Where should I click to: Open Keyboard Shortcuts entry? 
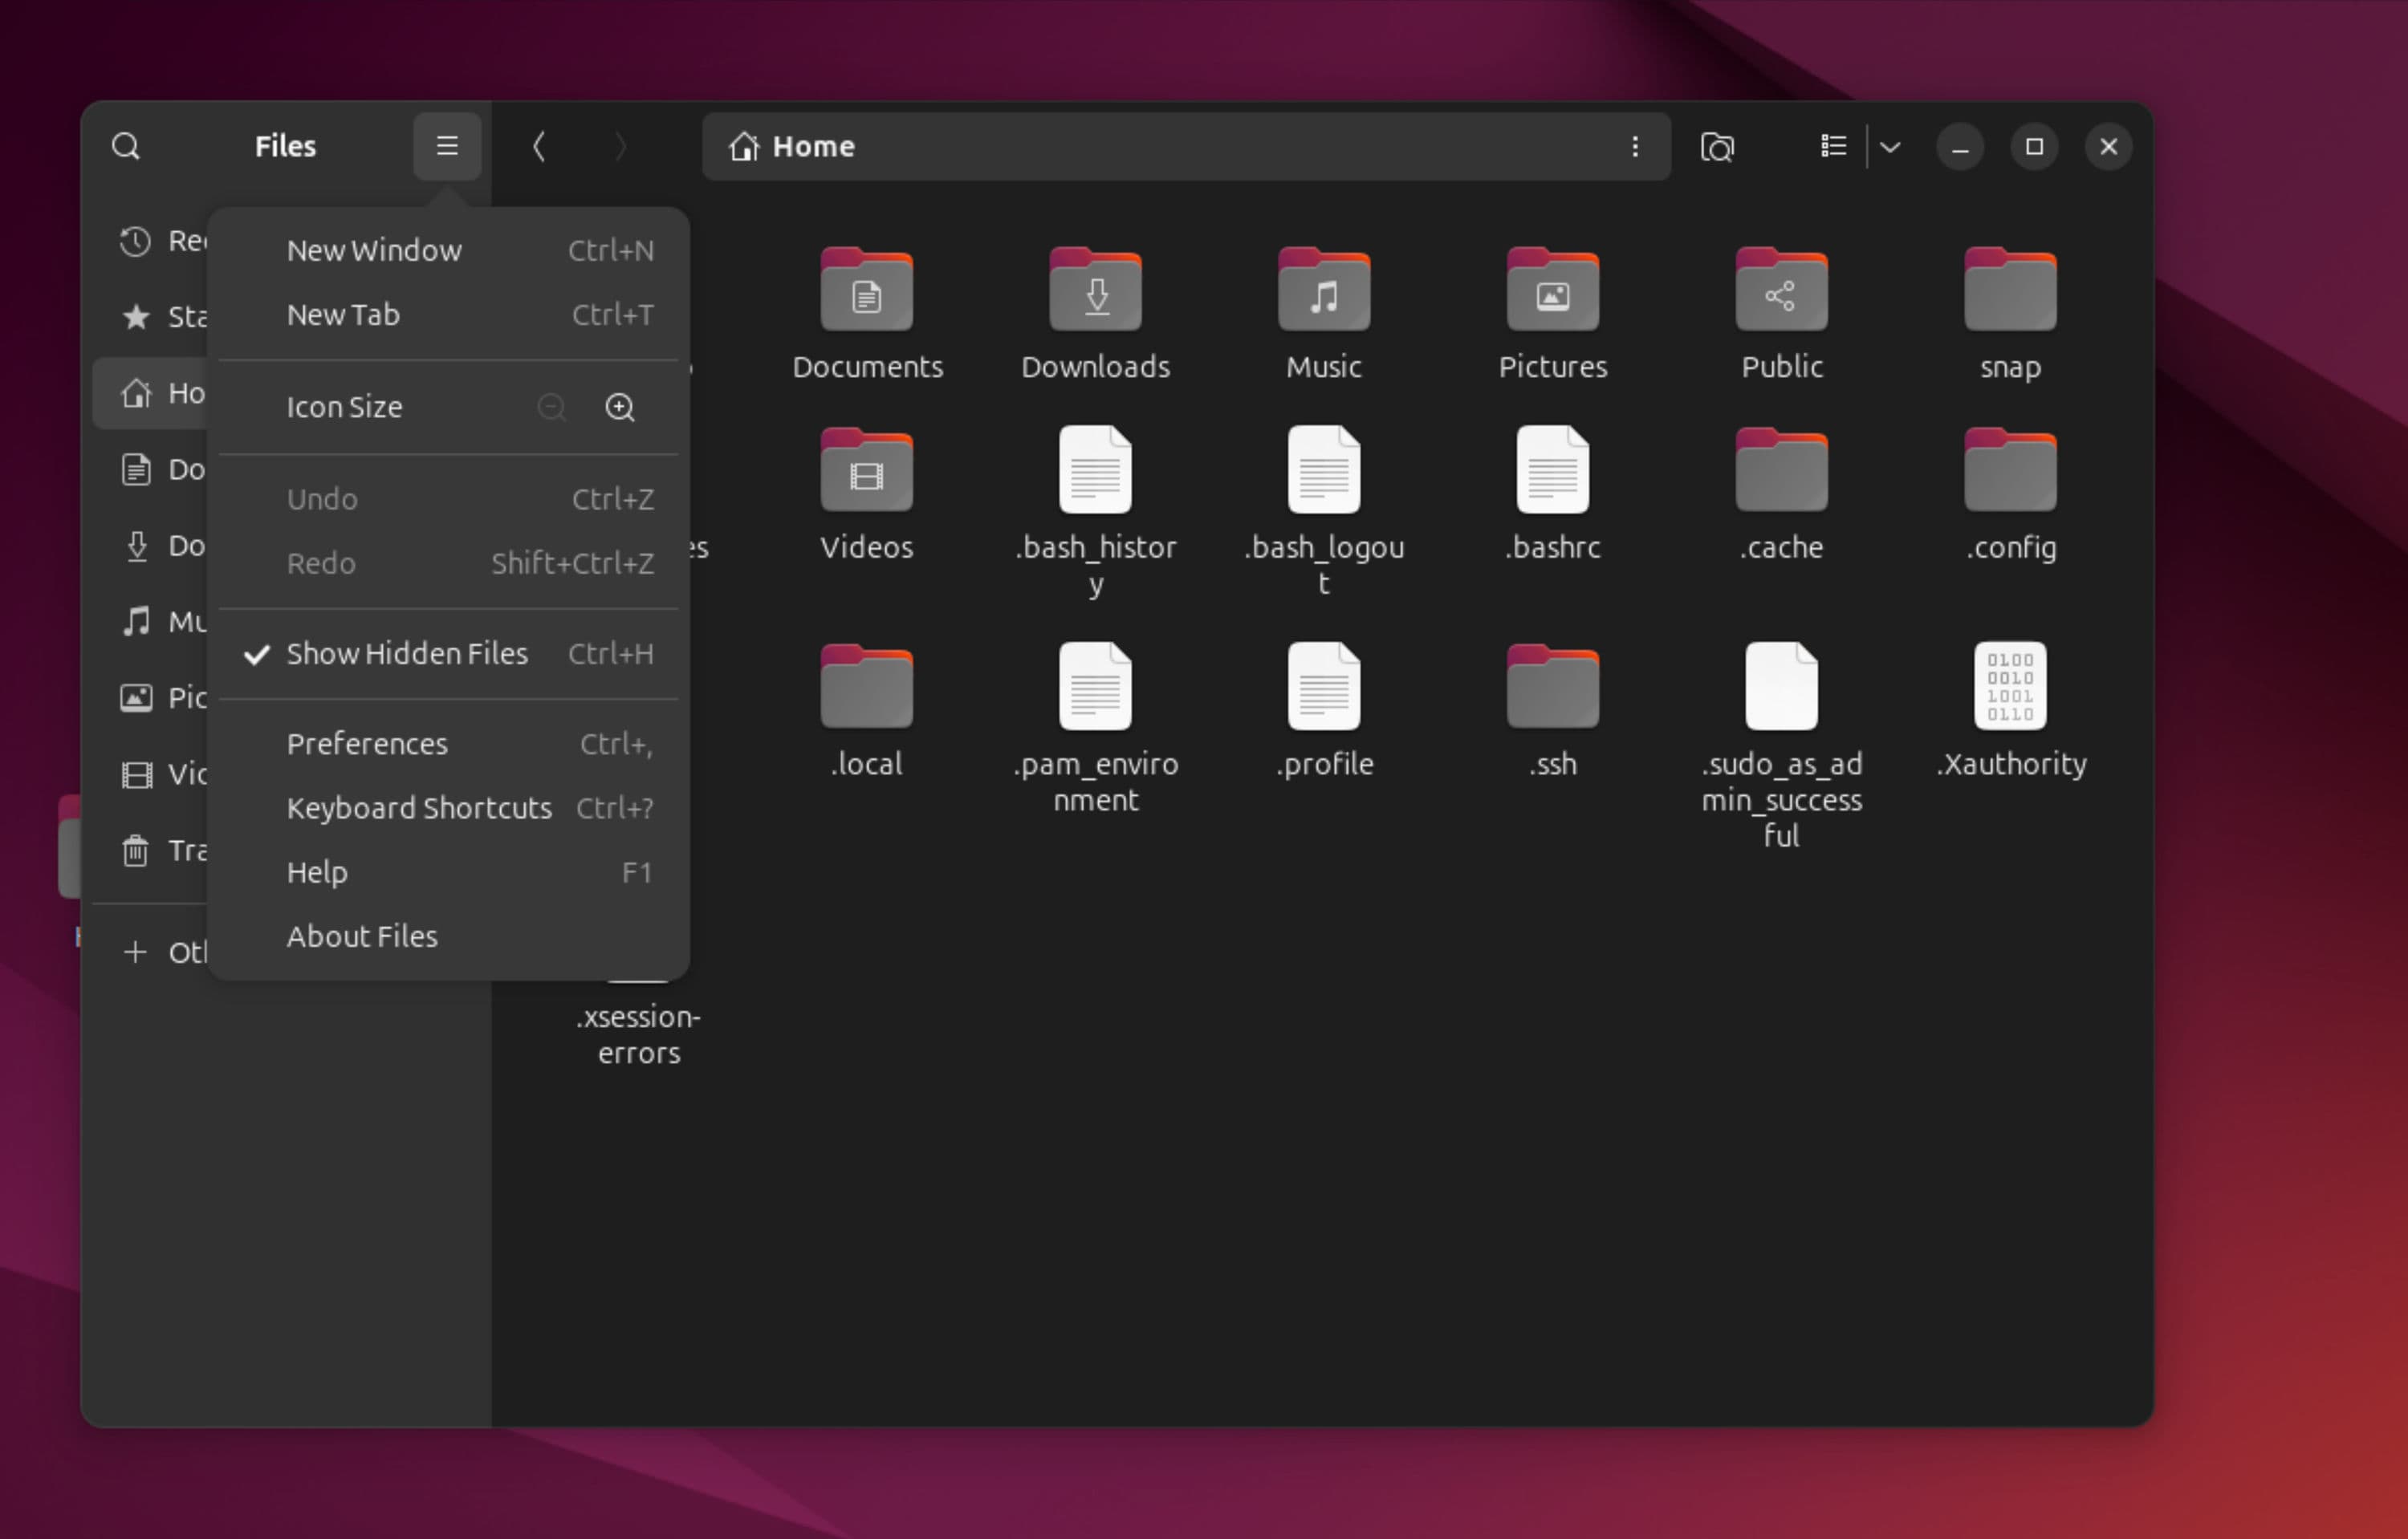click(419, 807)
